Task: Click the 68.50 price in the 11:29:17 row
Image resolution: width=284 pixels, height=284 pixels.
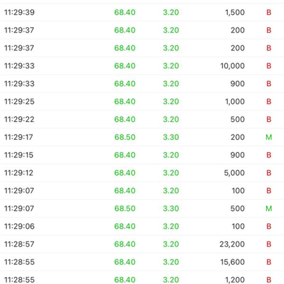Action: tap(125, 137)
